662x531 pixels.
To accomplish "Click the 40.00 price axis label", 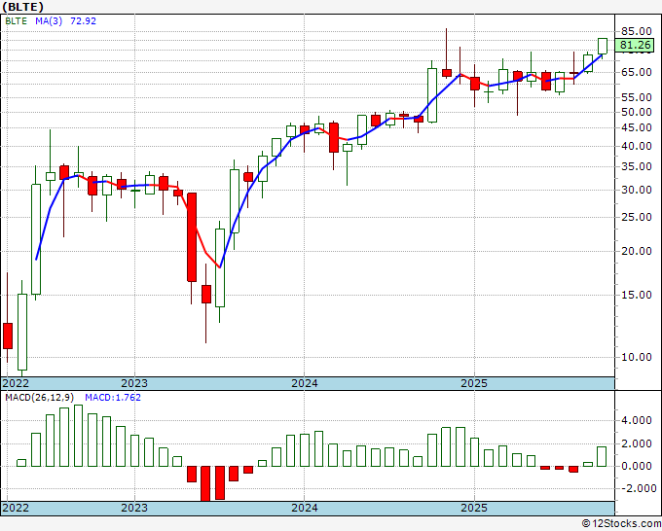I will tap(637, 146).
